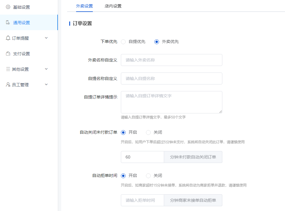Click the hint about 超时15分钟未接单
This screenshot has height=211, width=285.
coord(184,185)
